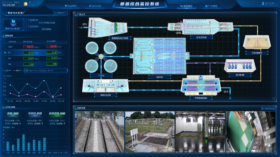Screen dimensions: 280x157
Task: Select the blower room model
Action: click(240, 66)
